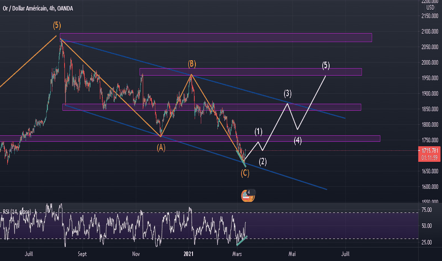The height and width of the screenshot is (261, 442).
Task: Select the green divergence line on RSI
Action: pos(242,241)
